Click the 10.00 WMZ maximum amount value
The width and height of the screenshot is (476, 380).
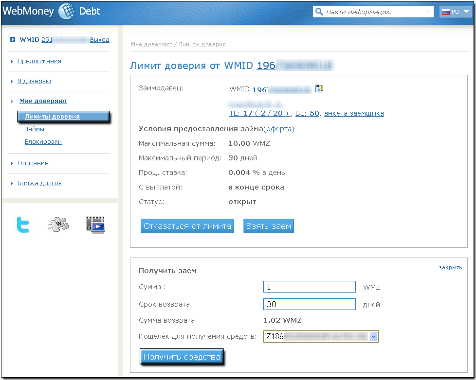249,143
